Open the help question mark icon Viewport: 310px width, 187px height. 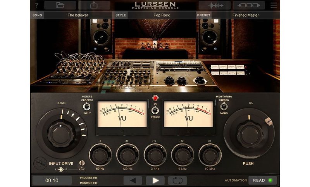[x=37, y=5]
